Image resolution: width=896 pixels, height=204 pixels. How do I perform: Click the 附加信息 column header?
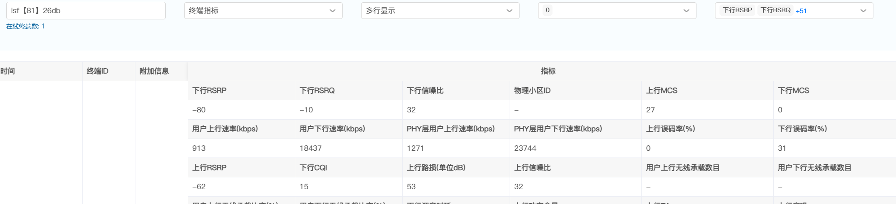pyautogui.click(x=154, y=71)
